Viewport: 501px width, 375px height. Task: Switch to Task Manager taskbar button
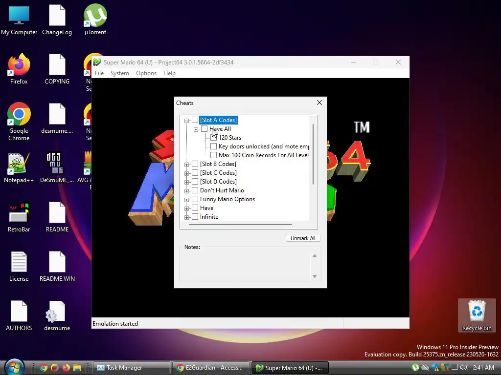click(131, 368)
